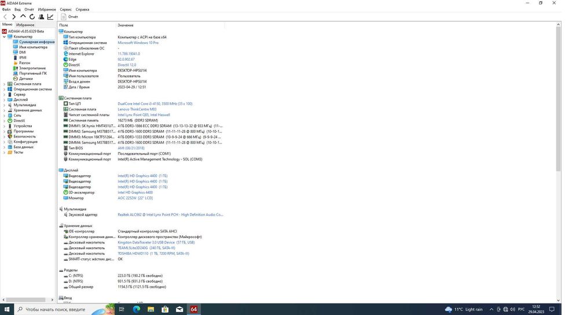This screenshot has width=579, height=315.
Task: Open the Lenovo ThinkCentre M83 link
Action: point(137,109)
